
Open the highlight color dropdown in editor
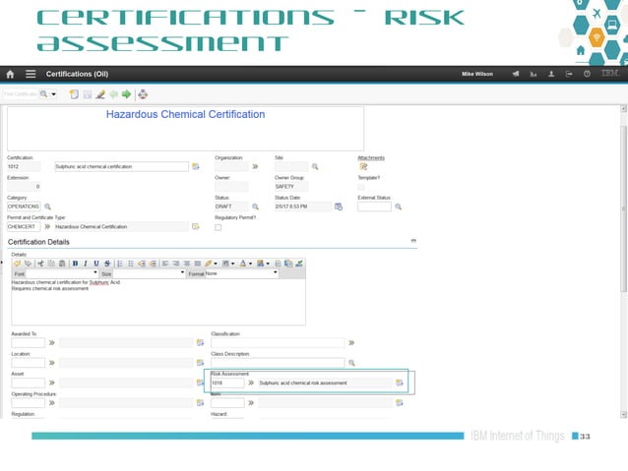pos(216,264)
